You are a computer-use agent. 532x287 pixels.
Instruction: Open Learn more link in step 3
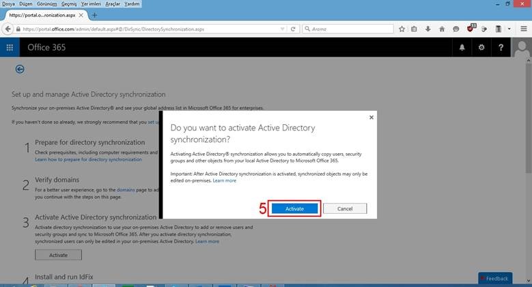point(208,241)
